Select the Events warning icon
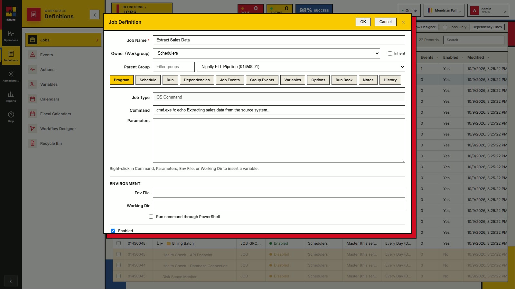515x289 pixels. [x=33, y=55]
